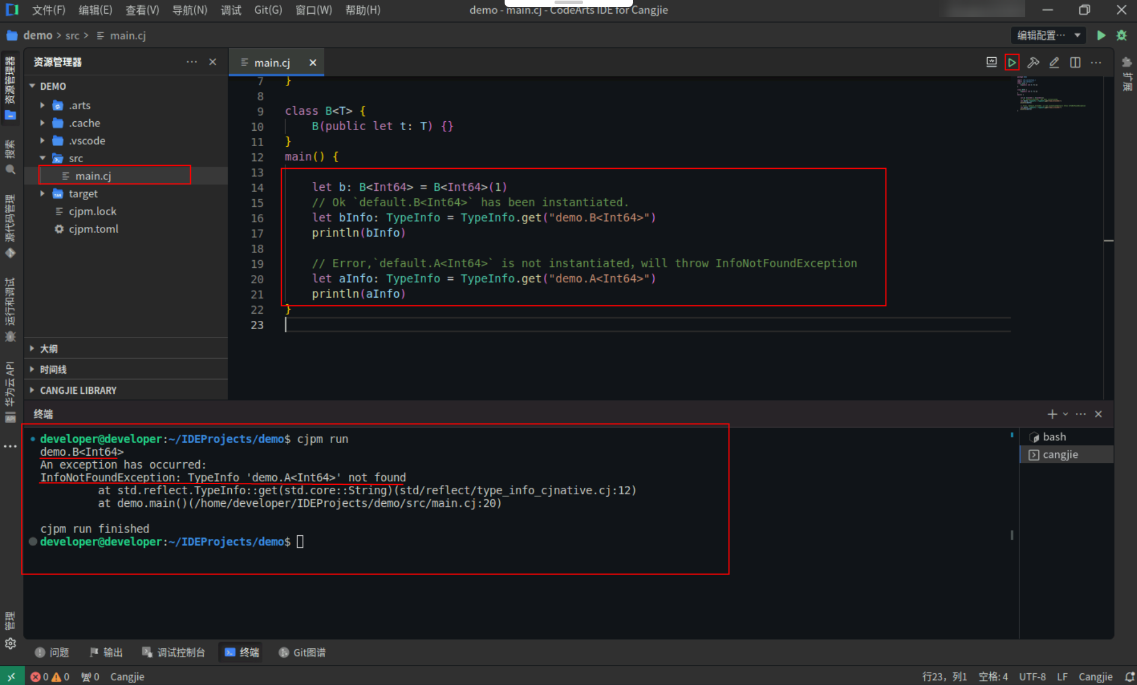Screen dimensions: 1137x685
Task: Open Source Control view in activity bar
Action: [x=10, y=226]
